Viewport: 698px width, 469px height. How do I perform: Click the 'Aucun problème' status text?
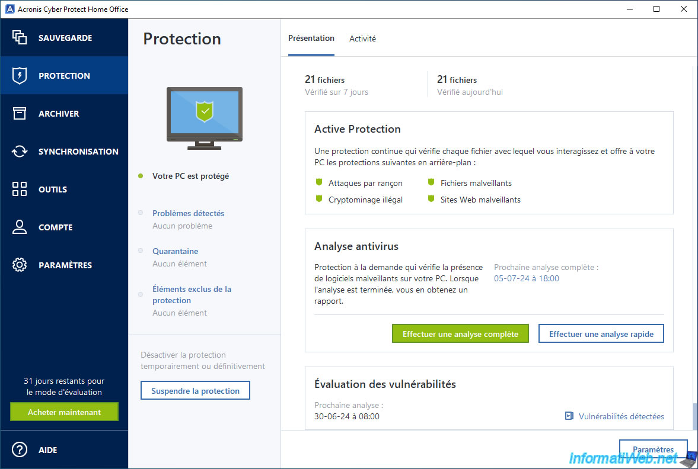coord(183,226)
